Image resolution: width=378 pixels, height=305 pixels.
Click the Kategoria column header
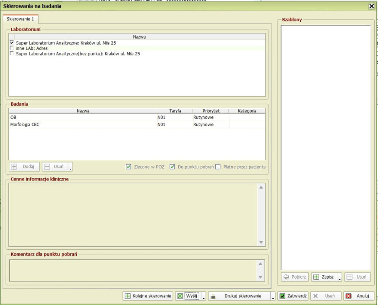pyautogui.click(x=247, y=111)
